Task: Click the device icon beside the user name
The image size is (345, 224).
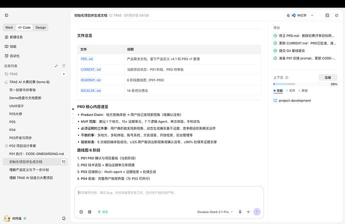Action: pos(64,218)
